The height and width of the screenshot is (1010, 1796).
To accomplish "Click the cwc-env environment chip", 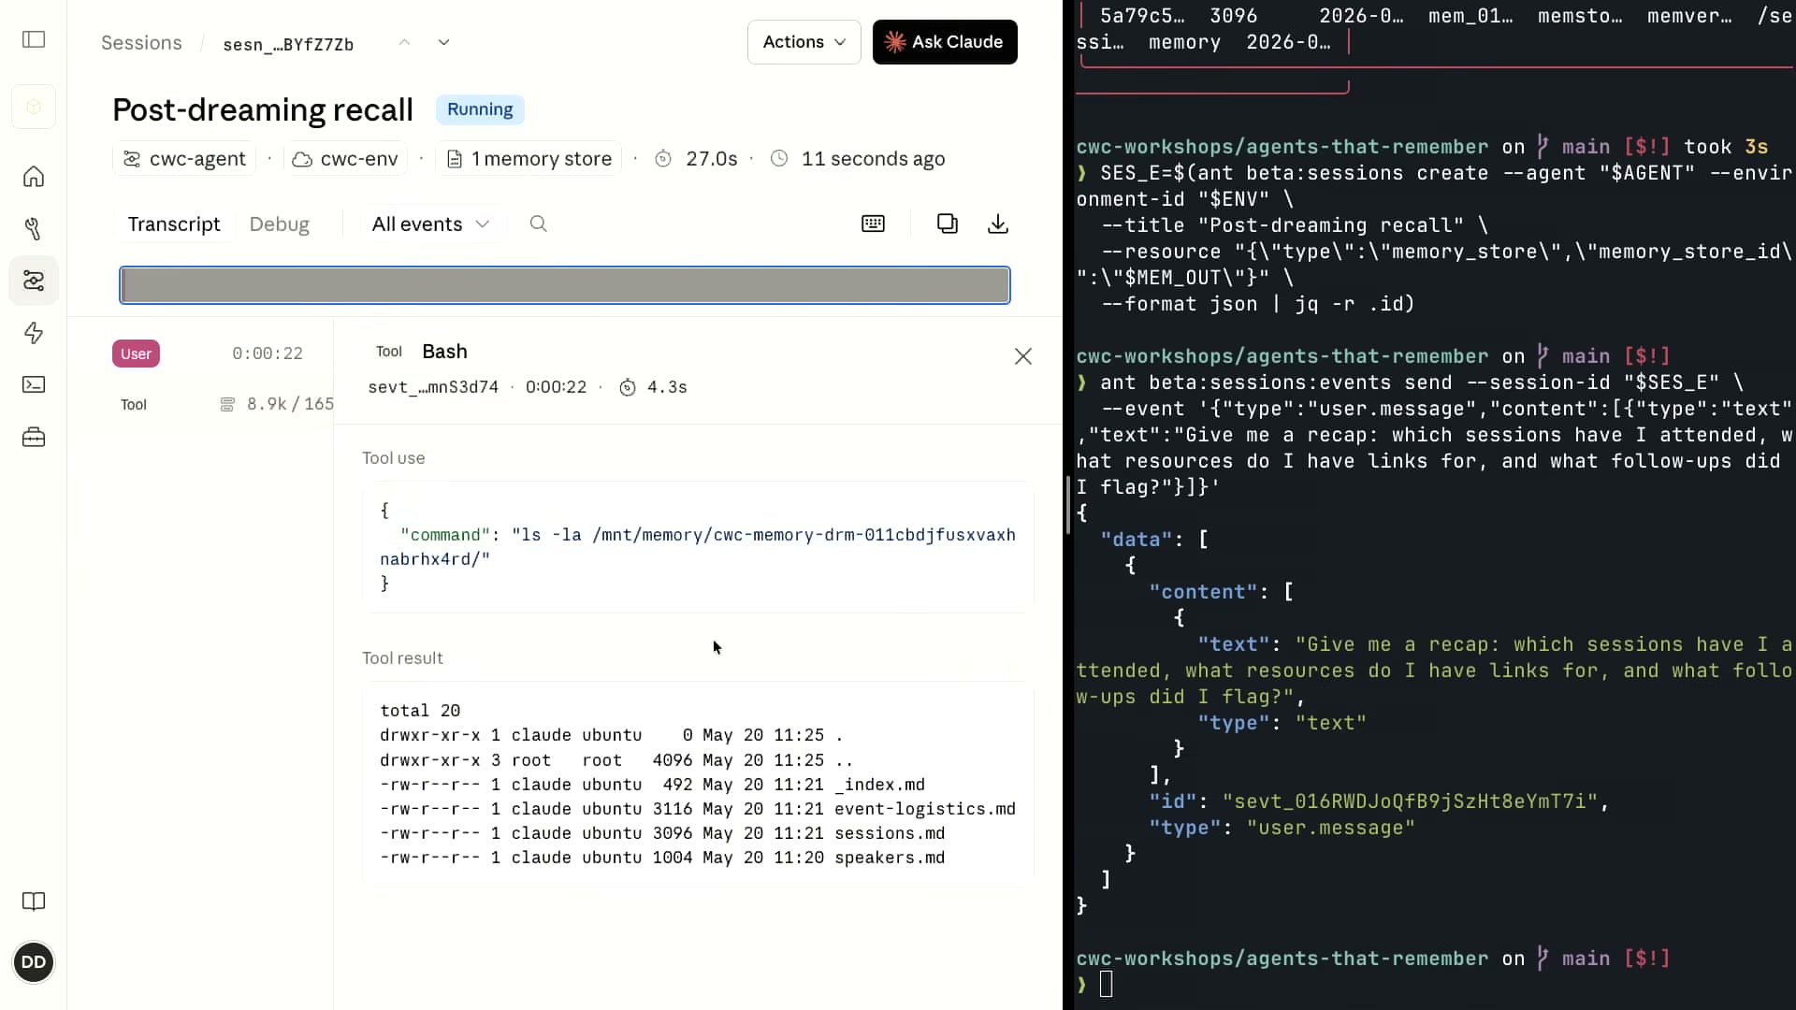I will click(x=345, y=159).
